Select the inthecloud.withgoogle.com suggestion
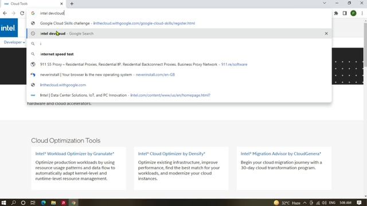Screen dimensions: 367x206 coord(179,85)
